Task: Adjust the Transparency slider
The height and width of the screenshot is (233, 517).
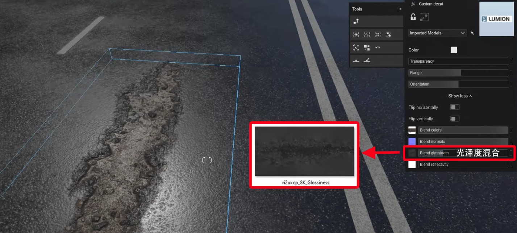Action: pos(458,61)
